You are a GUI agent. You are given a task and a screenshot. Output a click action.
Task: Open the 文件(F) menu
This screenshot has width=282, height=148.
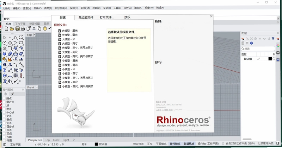6,8
